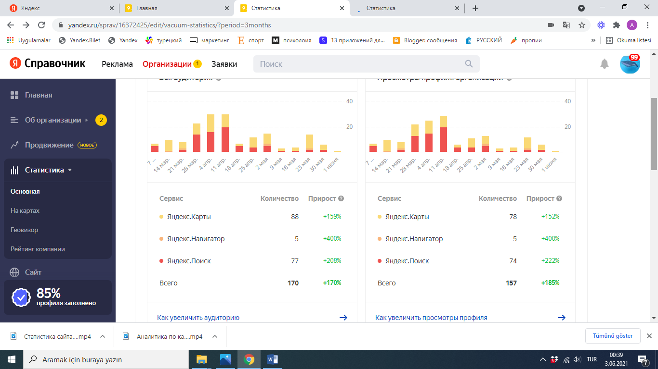Screen dimensions: 658x369
Task: Reload the page in Chrome
Action: coord(41,25)
